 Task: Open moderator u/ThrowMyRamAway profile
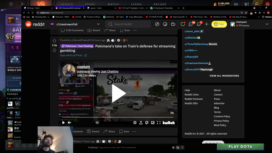196,44
